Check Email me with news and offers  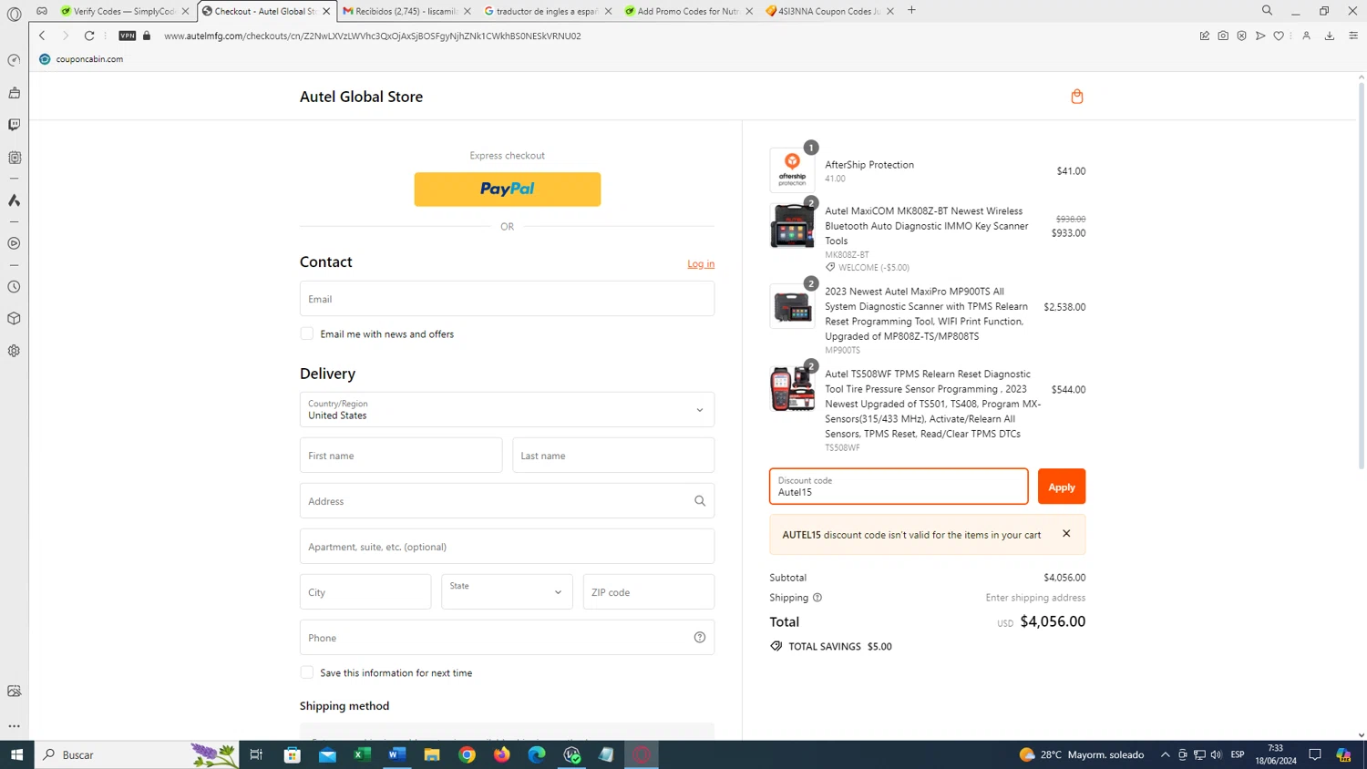[307, 333]
